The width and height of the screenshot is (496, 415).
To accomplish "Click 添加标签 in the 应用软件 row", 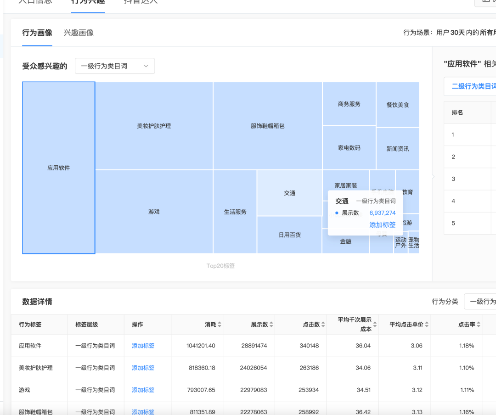I will (x=143, y=346).
